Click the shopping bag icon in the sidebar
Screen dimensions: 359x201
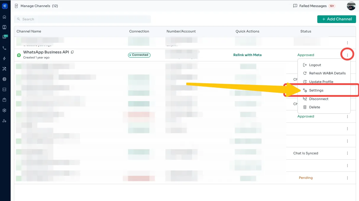[x=4, y=100]
